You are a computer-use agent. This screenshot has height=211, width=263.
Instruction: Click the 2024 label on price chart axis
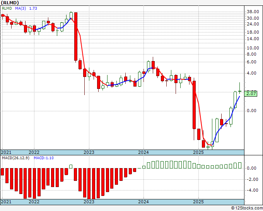point(143,152)
